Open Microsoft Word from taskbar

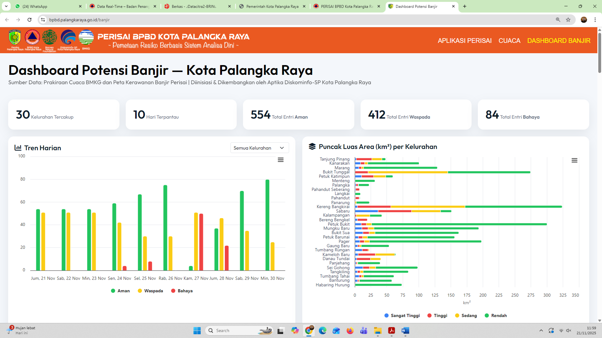coord(405,330)
